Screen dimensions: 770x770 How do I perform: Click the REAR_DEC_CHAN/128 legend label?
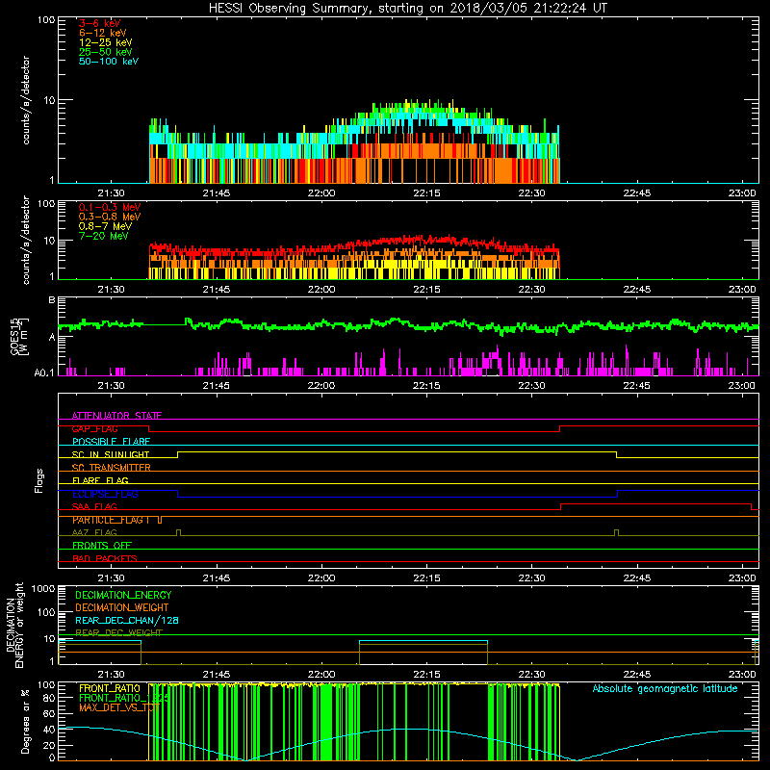(x=127, y=621)
